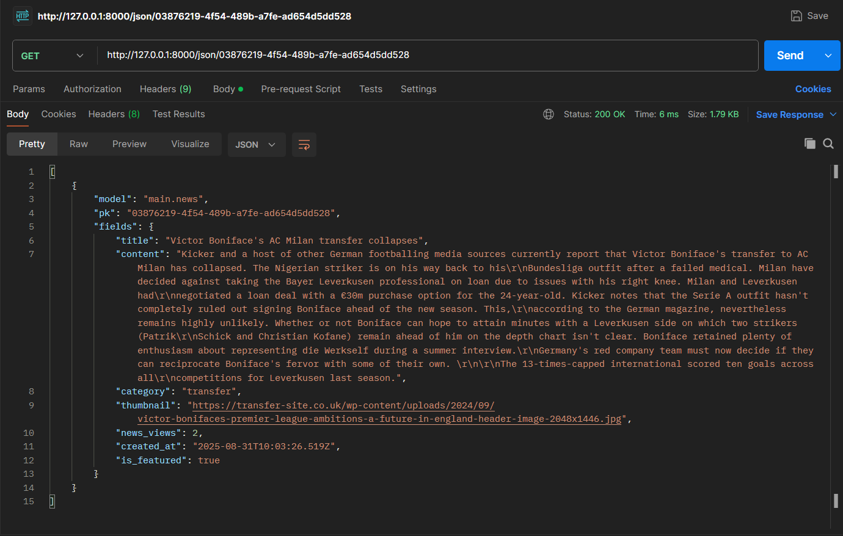Click the created_at timestamp value
843x536 pixels.
(264, 446)
